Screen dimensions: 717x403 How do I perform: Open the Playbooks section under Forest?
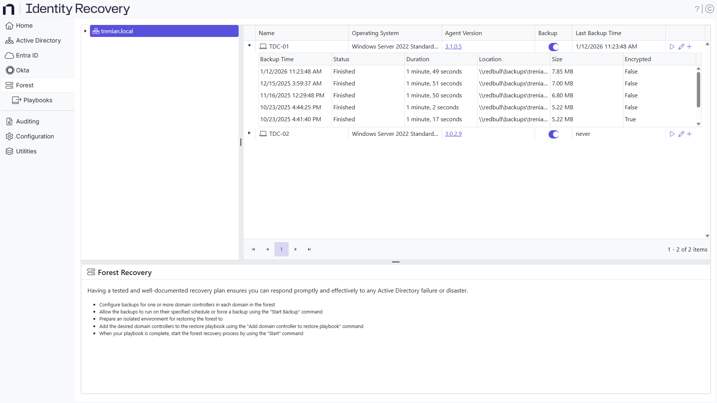coord(38,100)
